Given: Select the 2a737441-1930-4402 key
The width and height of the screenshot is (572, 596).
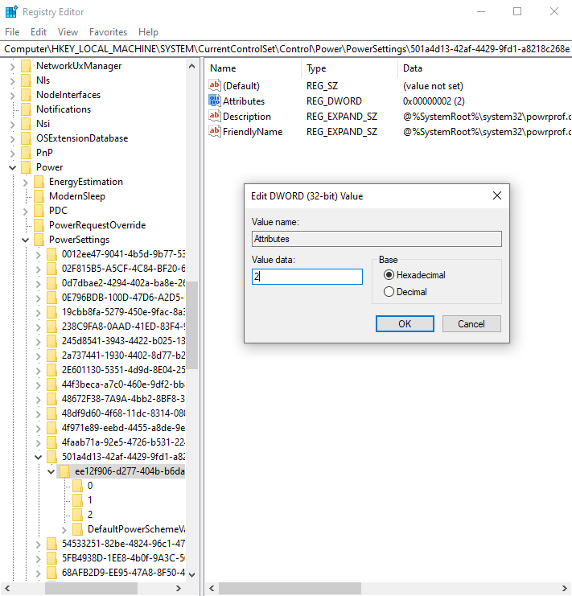Looking at the screenshot, I should coord(124,356).
